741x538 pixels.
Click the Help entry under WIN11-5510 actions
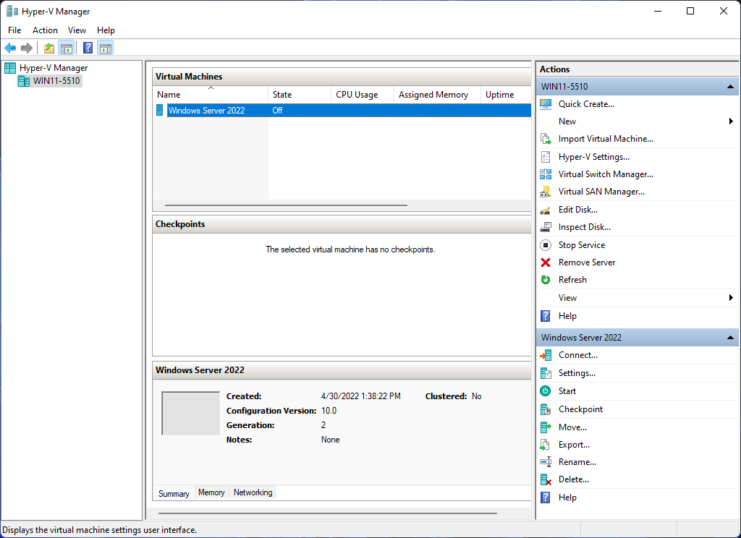tap(567, 316)
